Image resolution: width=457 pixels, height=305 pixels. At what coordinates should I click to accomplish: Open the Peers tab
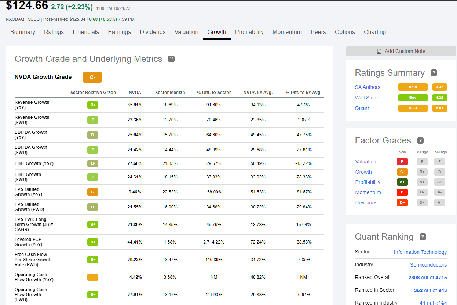pos(318,32)
